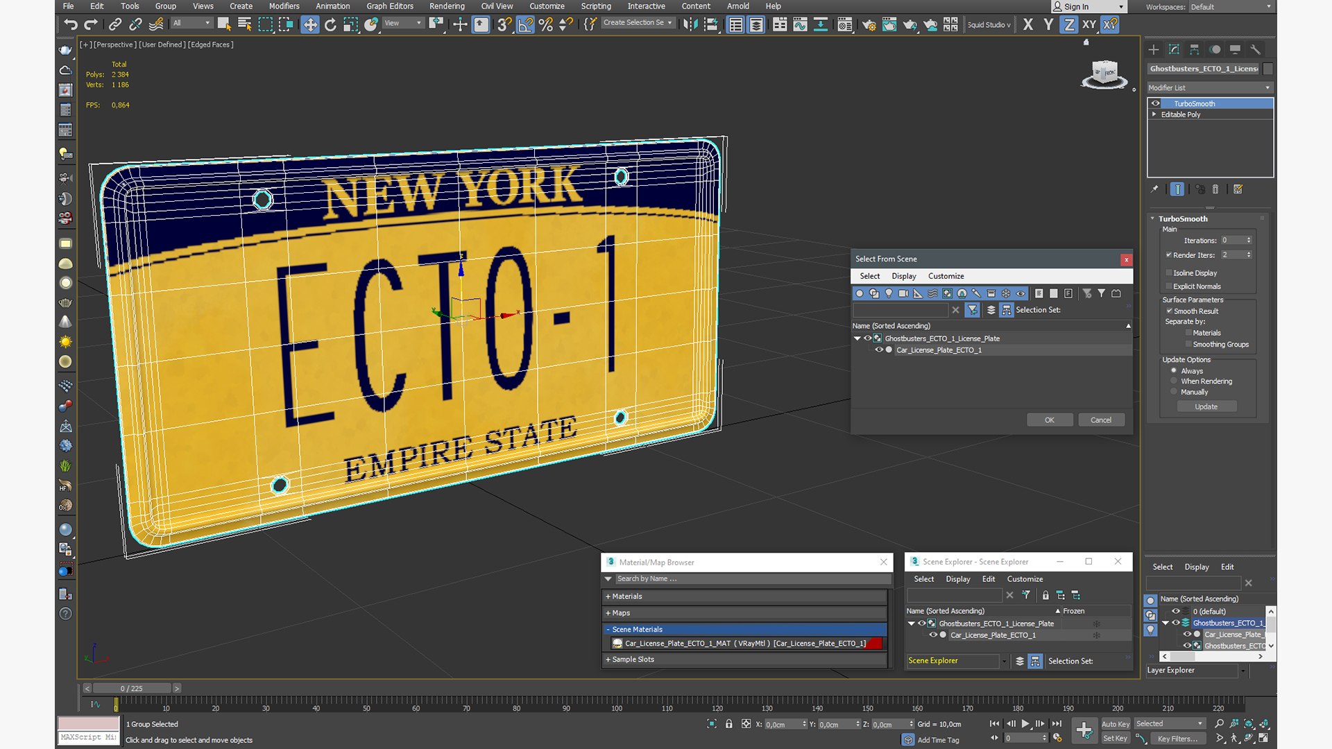Image resolution: width=1332 pixels, height=749 pixels.
Task: Open the Graph Editors menu
Action: tap(390, 6)
